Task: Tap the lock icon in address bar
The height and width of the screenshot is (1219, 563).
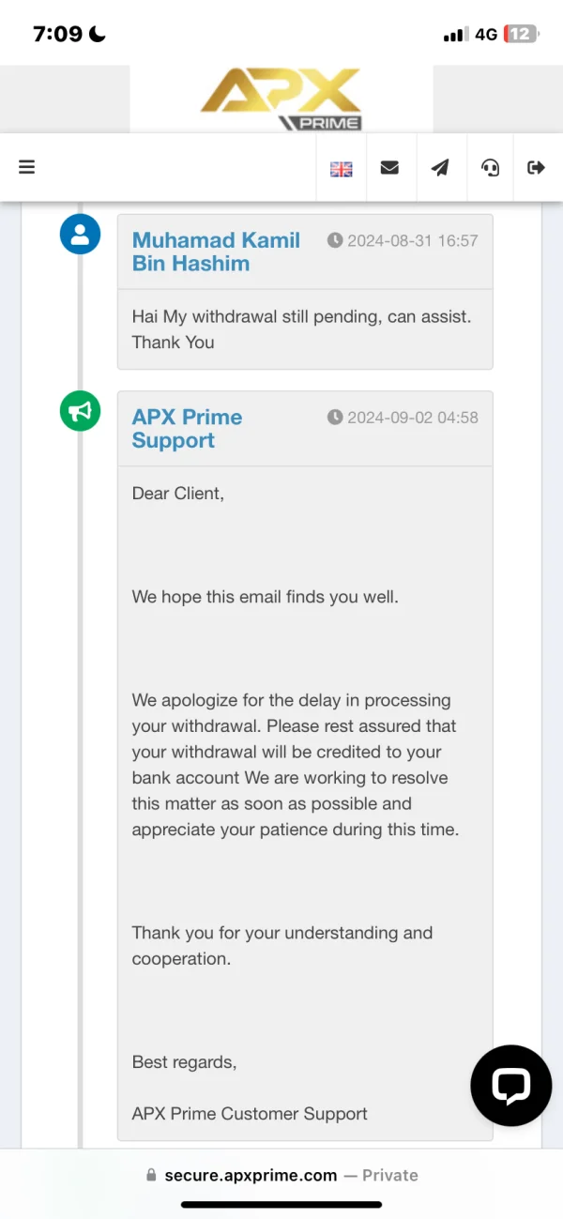Action: [x=150, y=1175]
